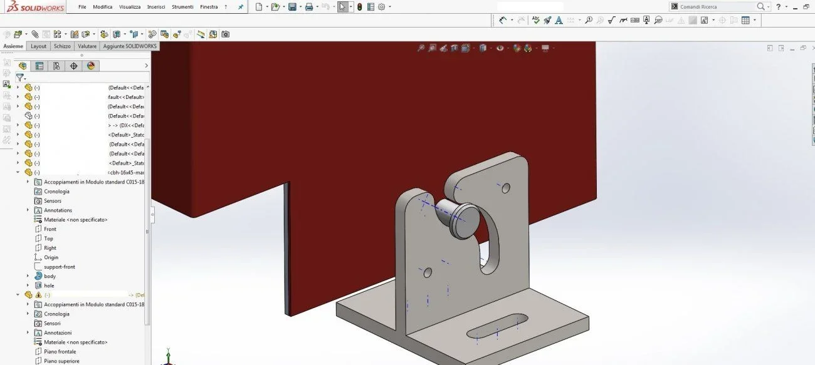
Task: Open the Options gear icon
Action: pos(381,7)
